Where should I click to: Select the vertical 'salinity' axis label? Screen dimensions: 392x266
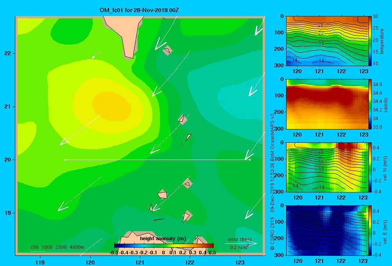coord(386,105)
